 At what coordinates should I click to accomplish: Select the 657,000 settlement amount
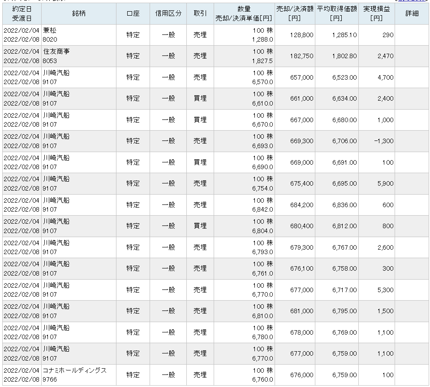(301, 77)
